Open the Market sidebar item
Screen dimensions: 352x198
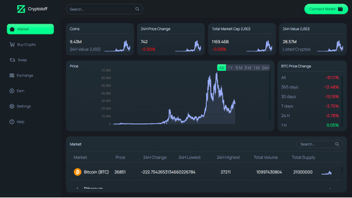(31, 29)
